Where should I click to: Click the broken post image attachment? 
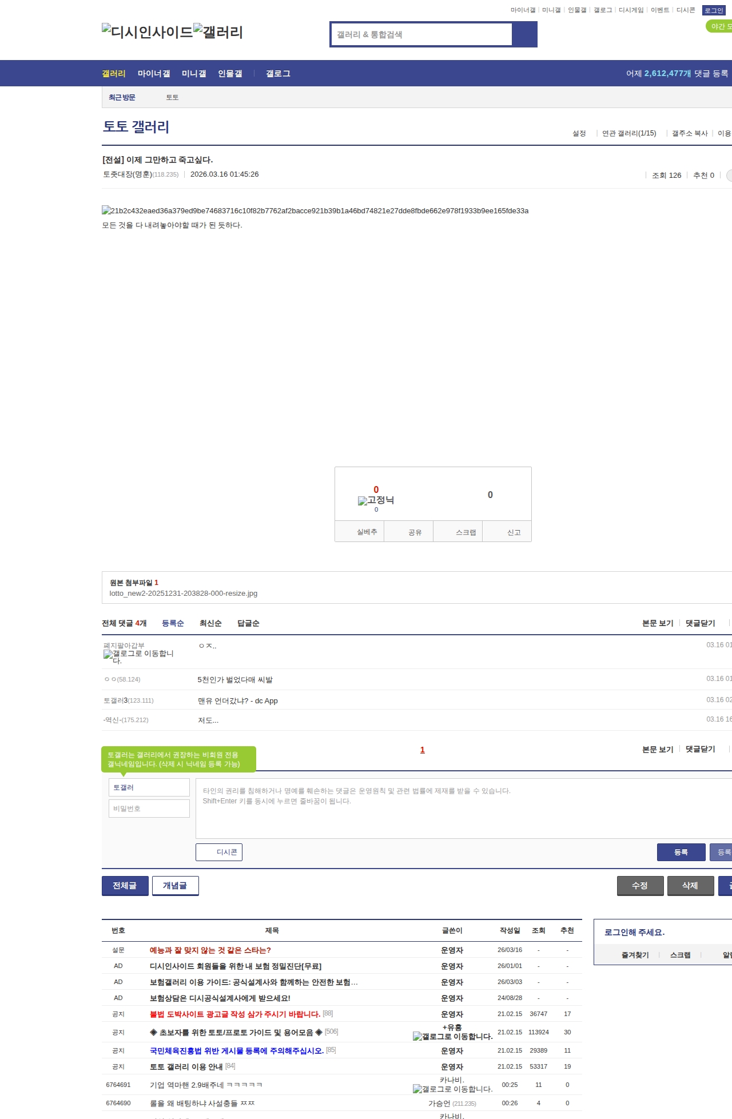315,211
